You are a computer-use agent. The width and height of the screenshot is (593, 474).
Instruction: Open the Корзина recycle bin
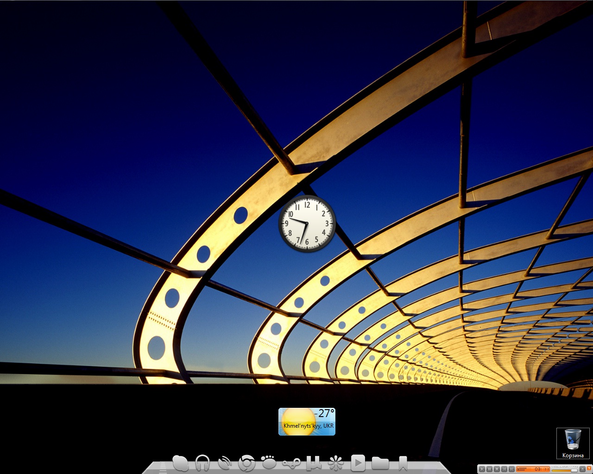click(573, 443)
